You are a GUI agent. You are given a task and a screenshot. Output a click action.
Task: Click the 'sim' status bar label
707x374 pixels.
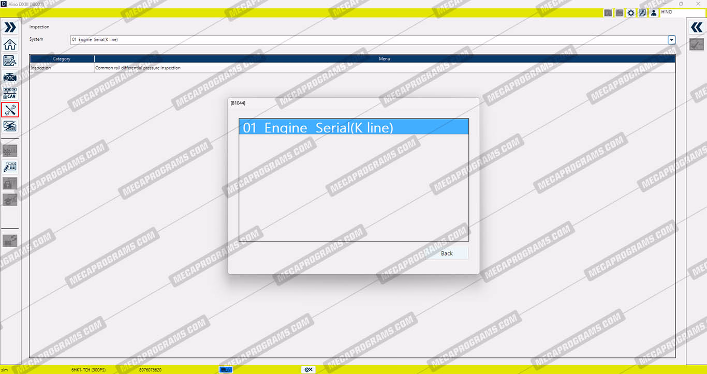(5, 370)
